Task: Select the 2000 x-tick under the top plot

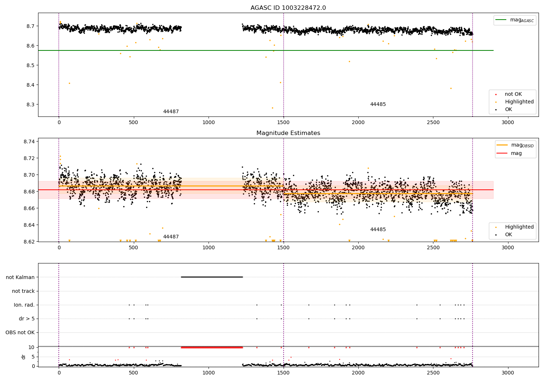Action: (358, 123)
